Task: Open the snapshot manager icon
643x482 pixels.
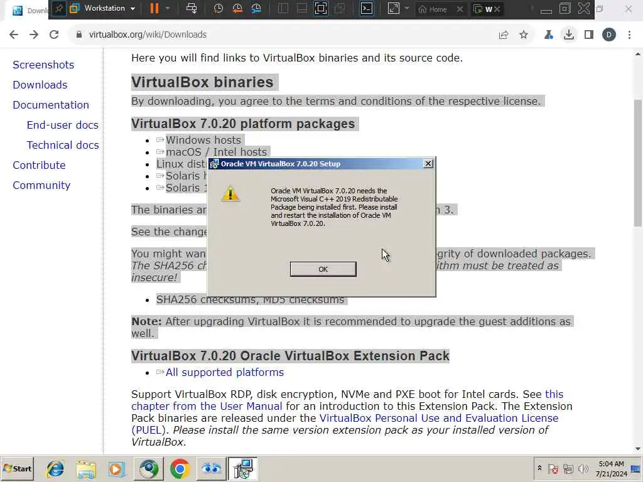Action: click(x=256, y=8)
